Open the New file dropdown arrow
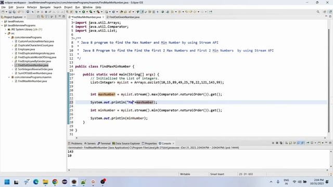Image resolution: width=333 pixels, height=187 pixels. pos(6,12)
